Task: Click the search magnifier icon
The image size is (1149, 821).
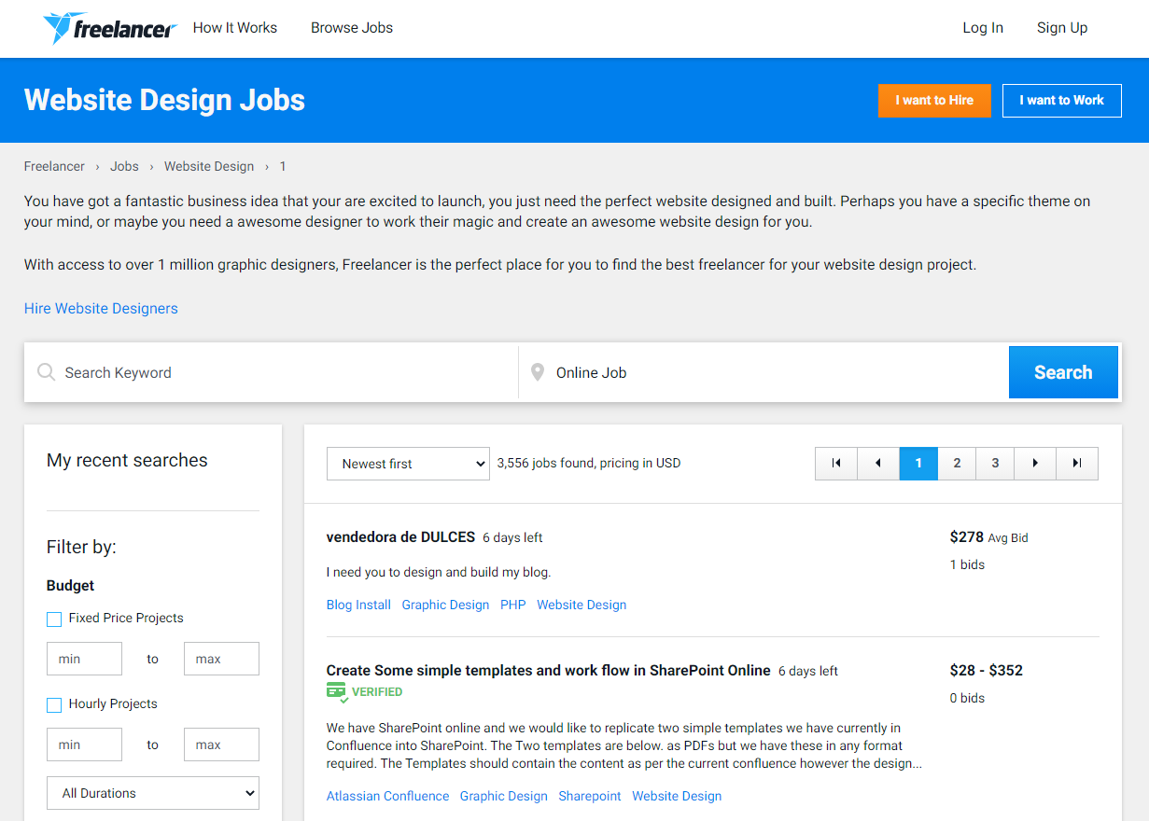Action: coord(46,372)
